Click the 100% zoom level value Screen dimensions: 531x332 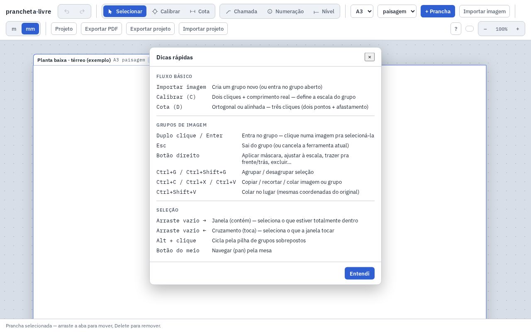(x=502, y=29)
